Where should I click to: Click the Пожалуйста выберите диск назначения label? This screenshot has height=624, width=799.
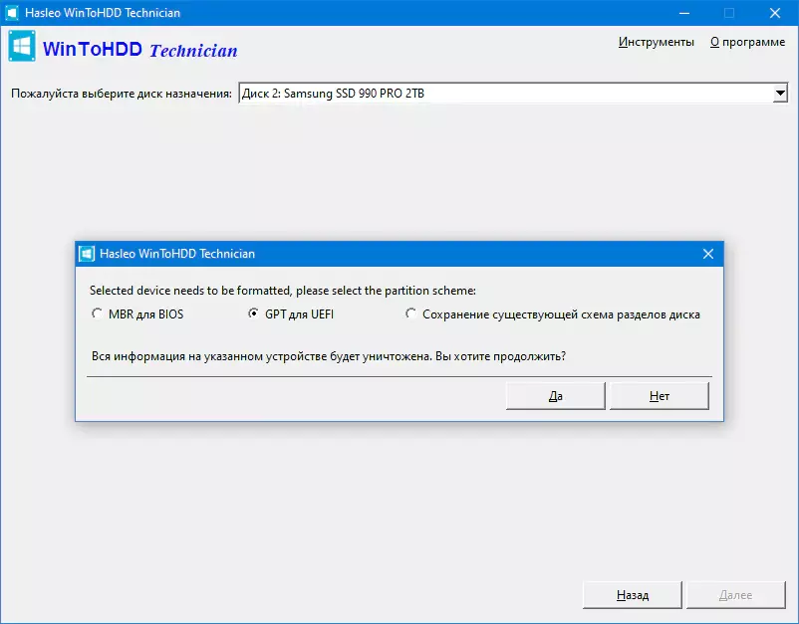(x=122, y=94)
